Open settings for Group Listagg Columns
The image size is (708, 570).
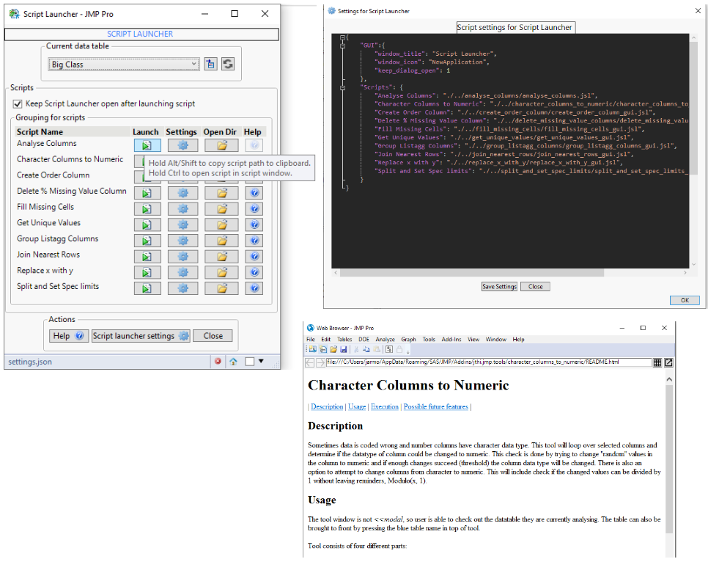click(182, 241)
